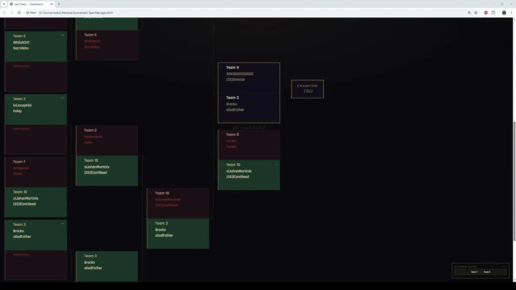Screen dimensions: 516x290
Task: Open the page zoom magnifier icon
Action: [x=469, y=12]
